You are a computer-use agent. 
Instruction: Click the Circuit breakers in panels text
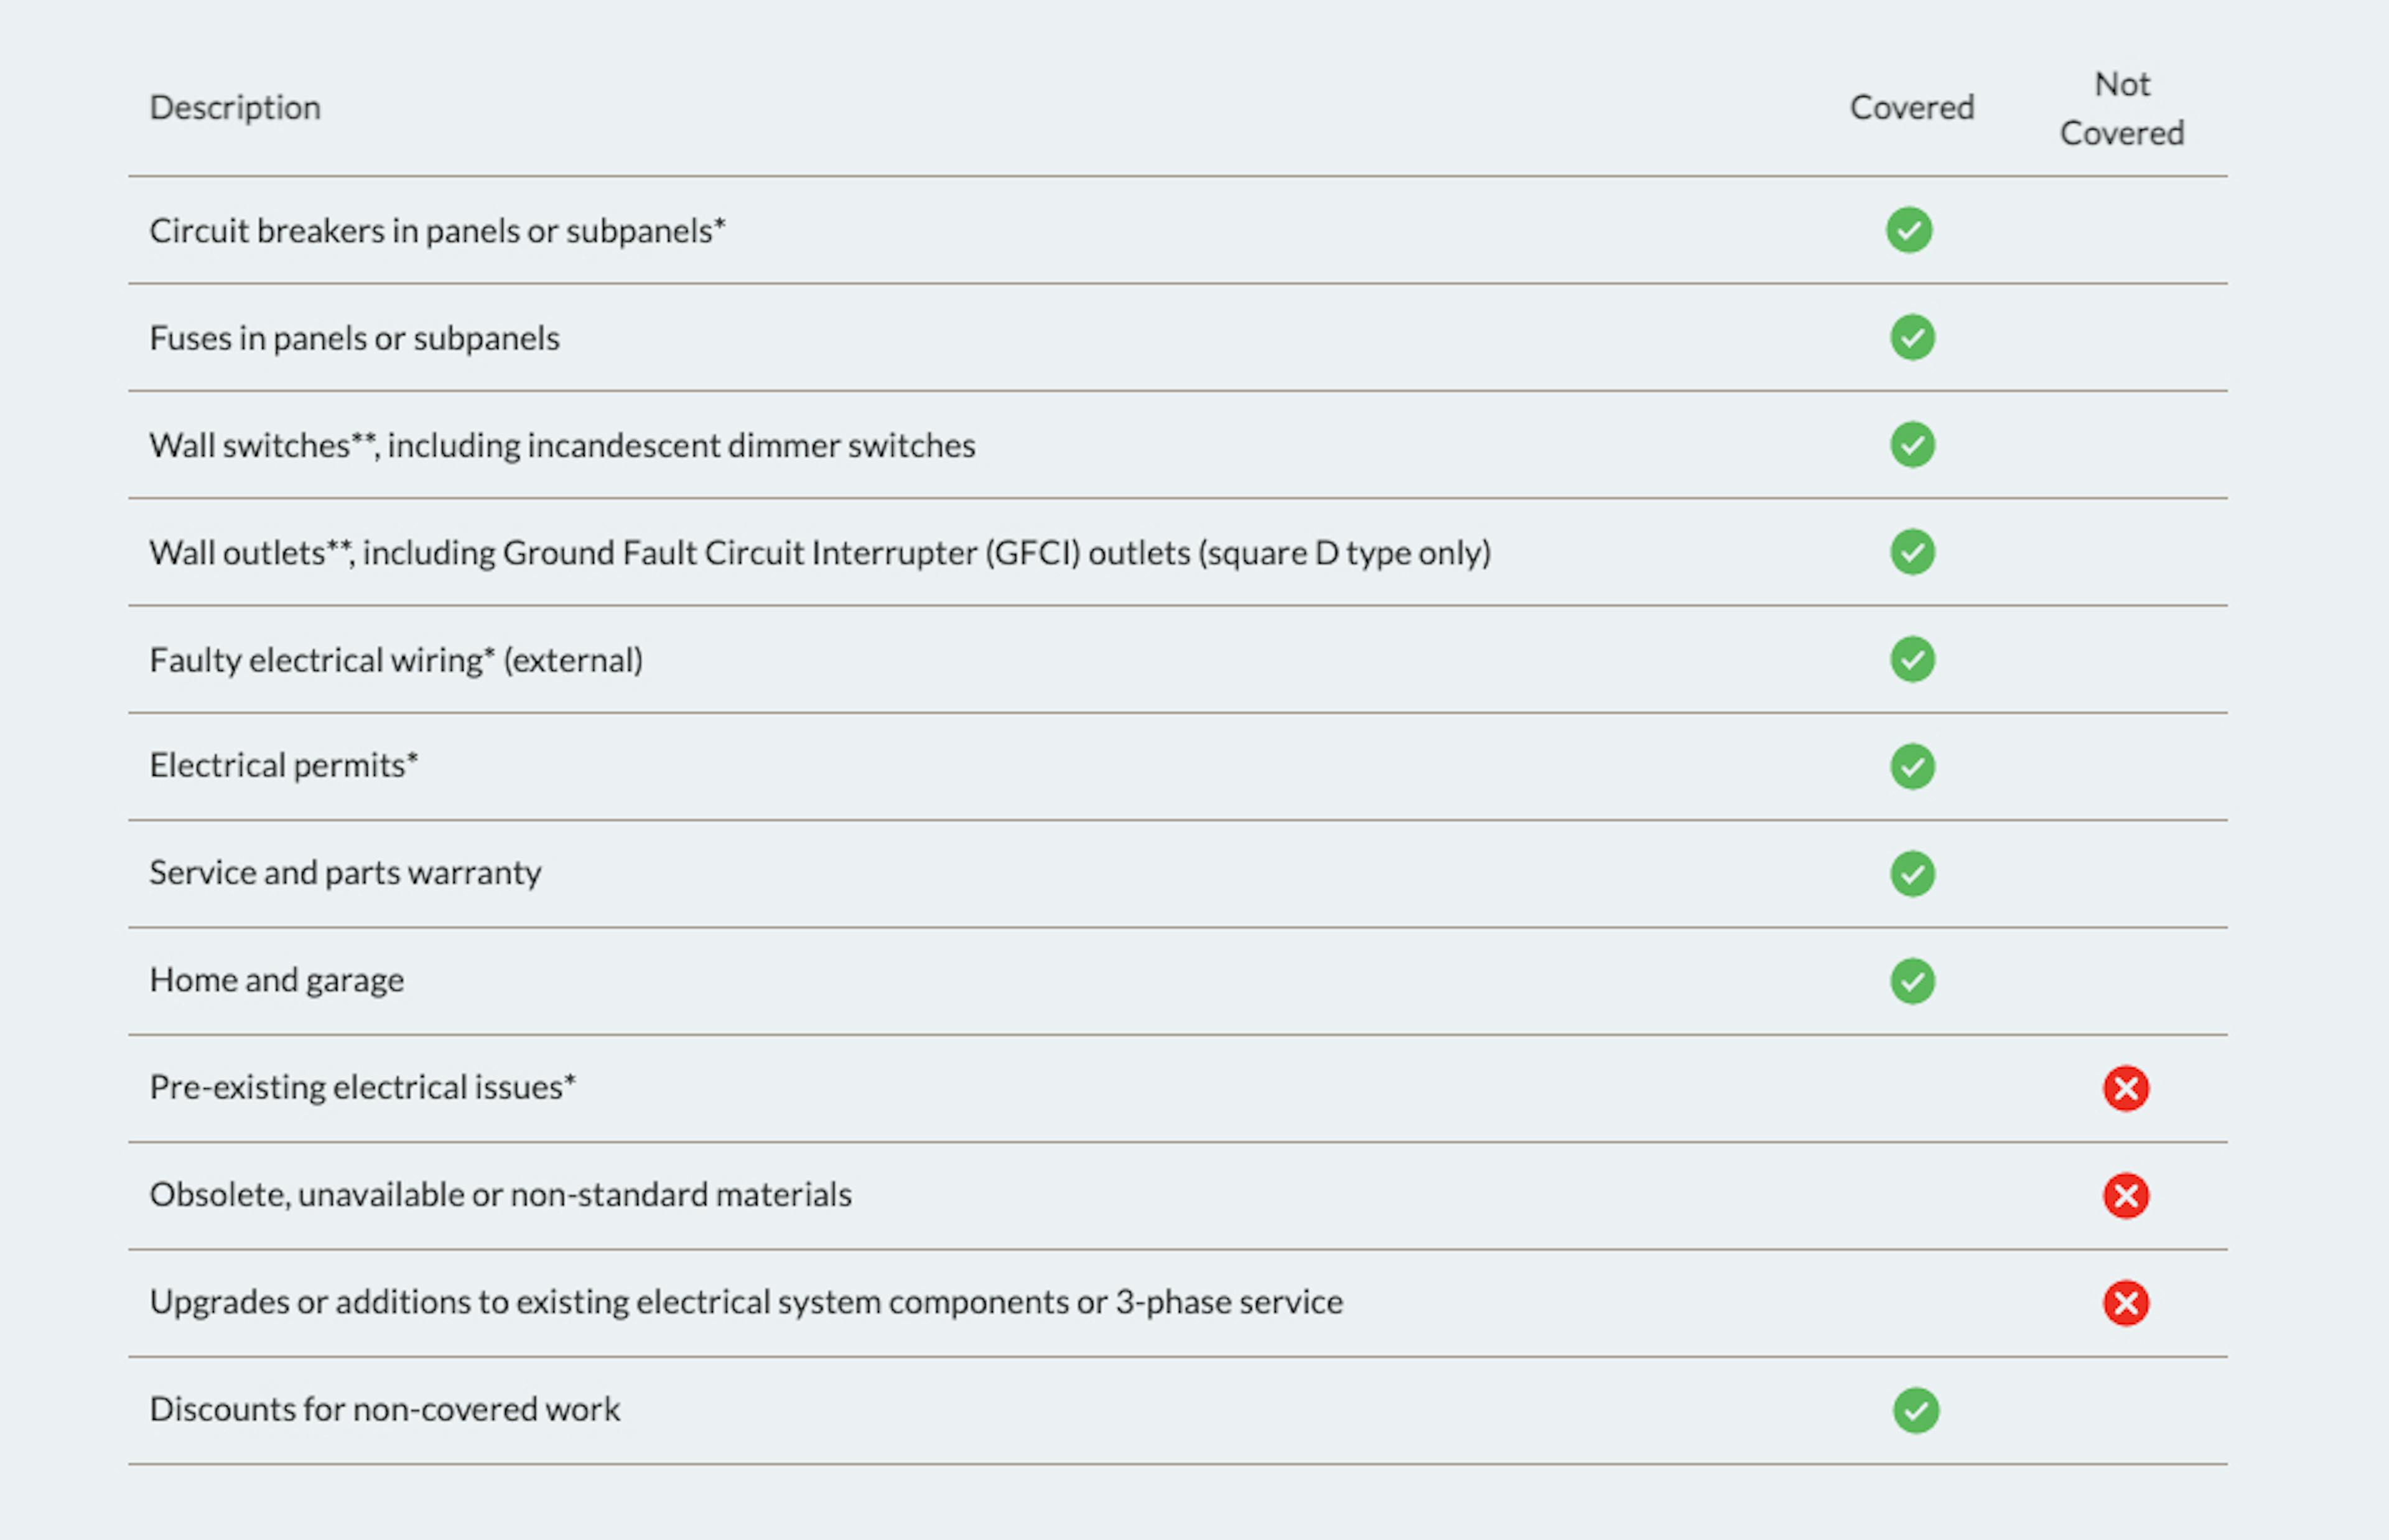[437, 231]
